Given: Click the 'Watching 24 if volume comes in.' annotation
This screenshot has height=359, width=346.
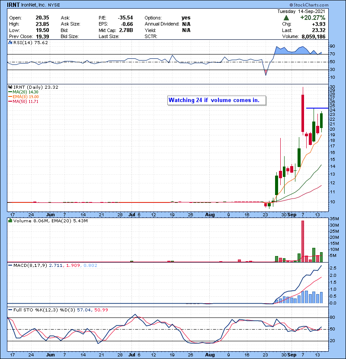Looking at the screenshot, I should tap(217, 100).
